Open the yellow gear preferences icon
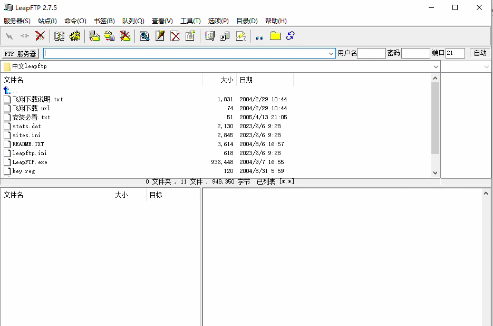Image resolution: width=493 pixels, height=326 pixels. (x=75, y=36)
